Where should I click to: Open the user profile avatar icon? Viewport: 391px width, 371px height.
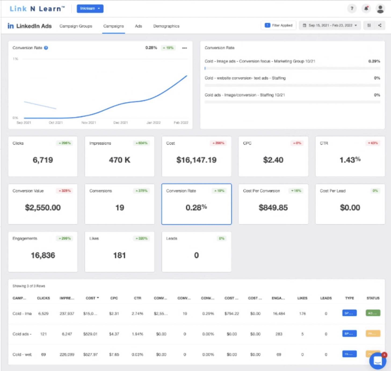[x=380, y=8]
